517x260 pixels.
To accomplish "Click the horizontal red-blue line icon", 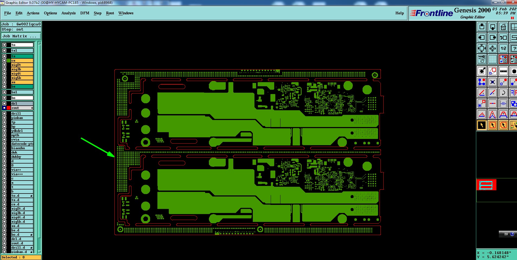I will coord(492,104).
